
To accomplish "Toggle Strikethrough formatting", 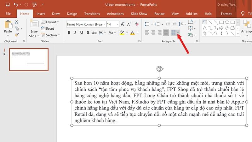I will [94, 33].
